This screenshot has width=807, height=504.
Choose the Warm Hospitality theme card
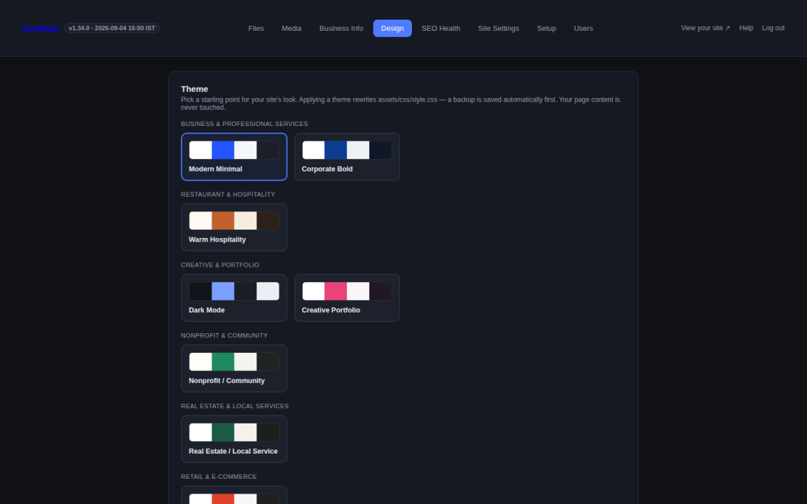coord(234,227)
